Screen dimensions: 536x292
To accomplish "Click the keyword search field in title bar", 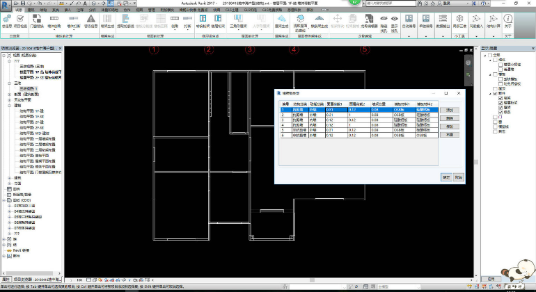I will (391, 3).
